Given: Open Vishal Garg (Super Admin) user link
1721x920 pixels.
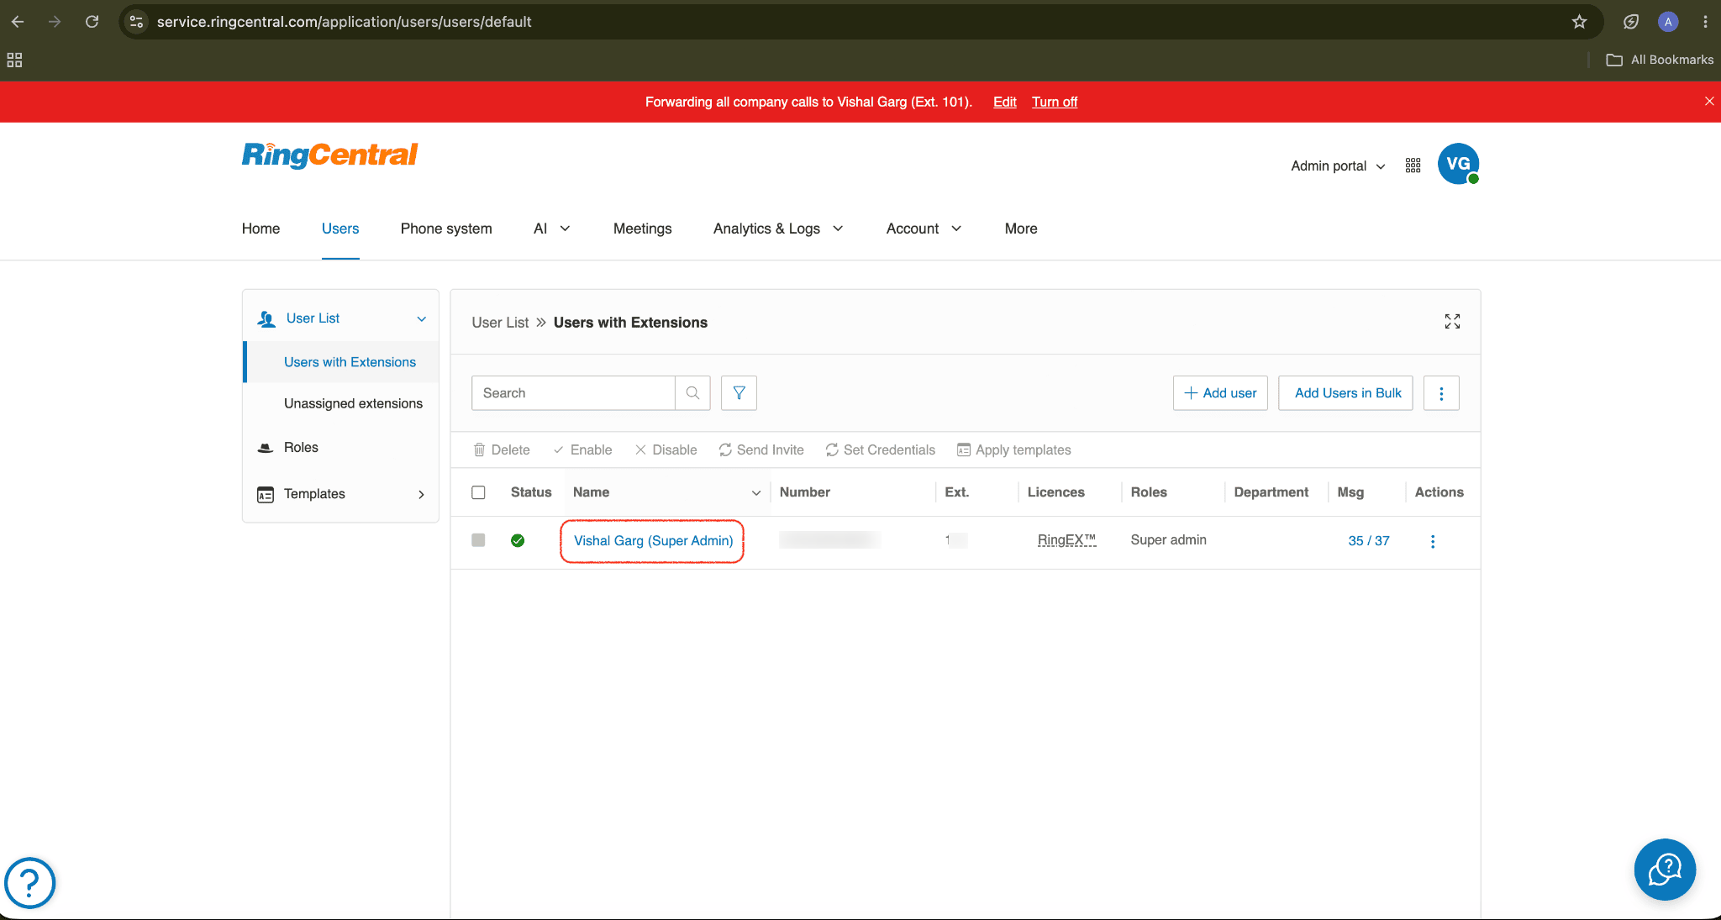Looking at the screenshot, I should [x=653, y=541].
